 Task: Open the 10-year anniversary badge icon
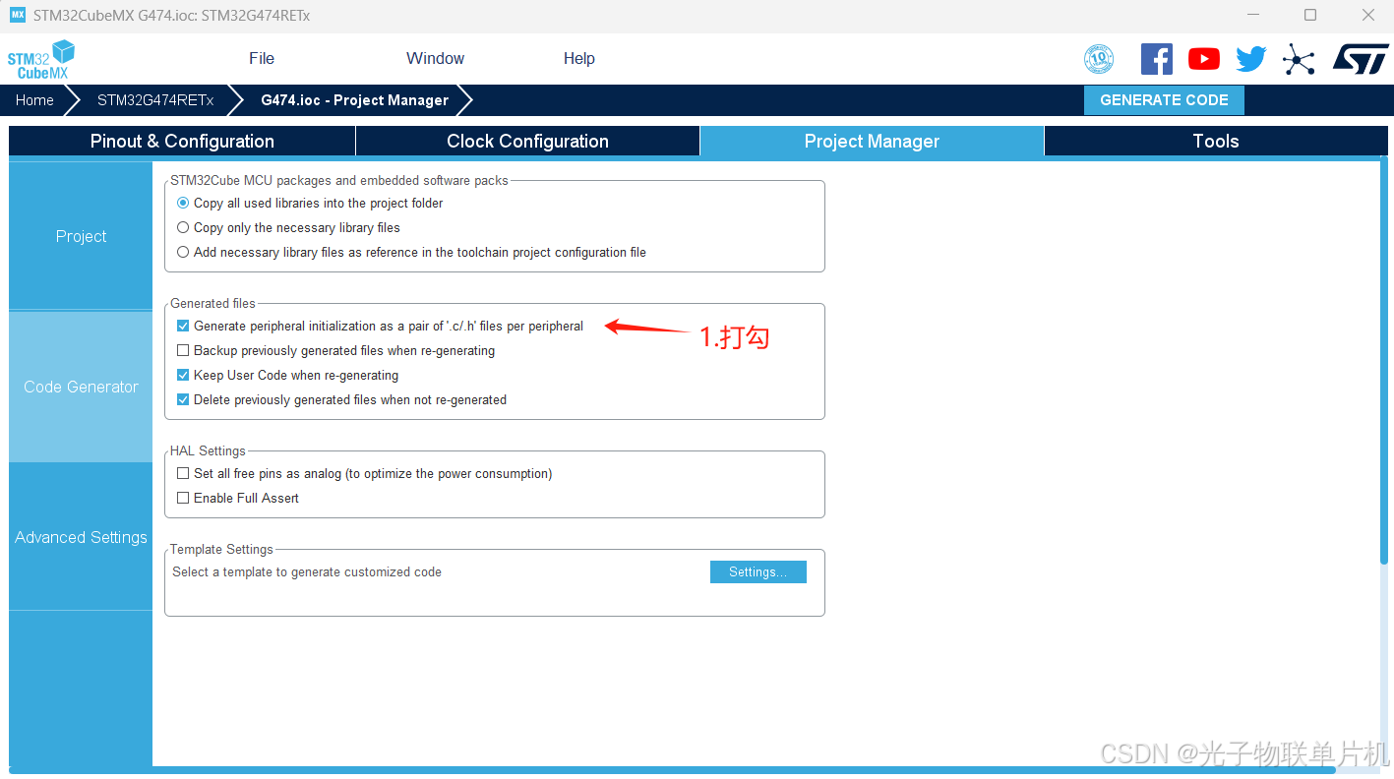click(1099, 59)
